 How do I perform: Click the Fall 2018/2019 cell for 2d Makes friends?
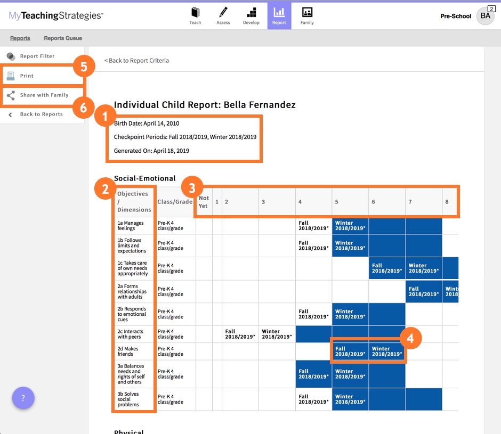[x=350, y=351]
